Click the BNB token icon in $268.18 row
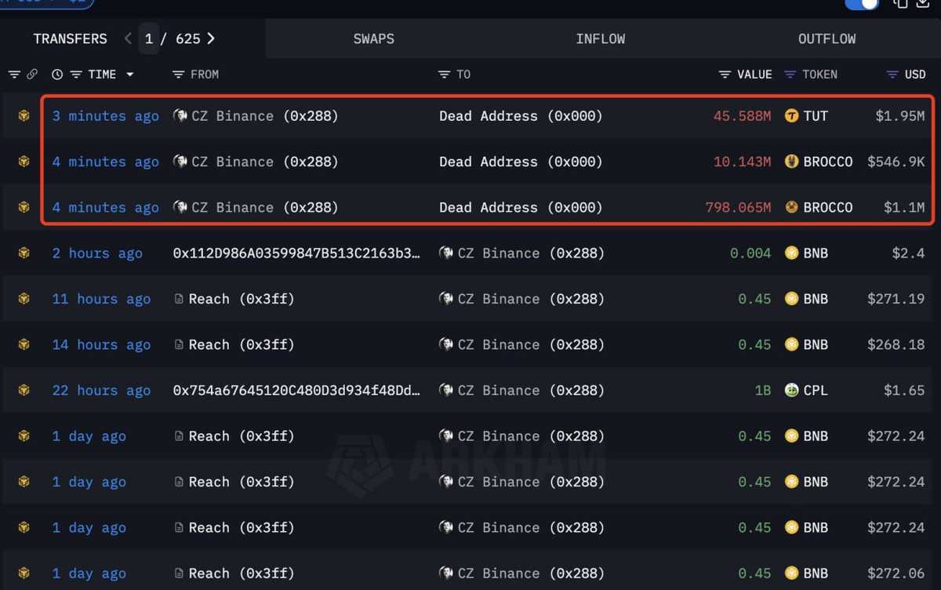The image size is (941, 590). pyautogui.click(x=791, y=344)
